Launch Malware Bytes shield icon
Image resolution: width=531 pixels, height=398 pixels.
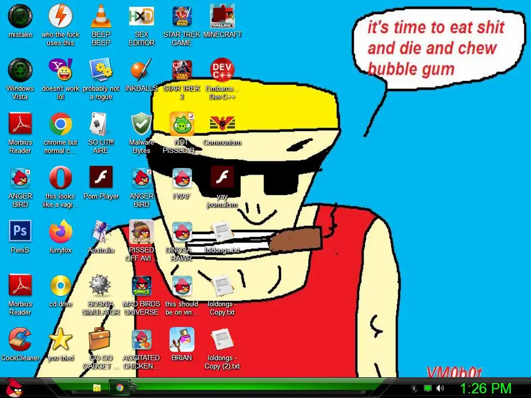point(141,124)
